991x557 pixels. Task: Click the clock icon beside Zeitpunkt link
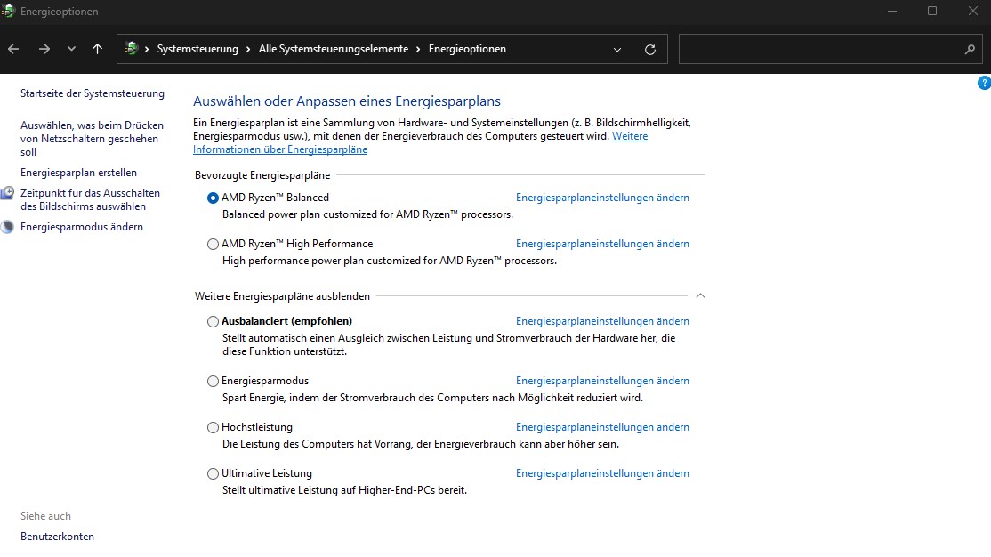tap(7, 193)
